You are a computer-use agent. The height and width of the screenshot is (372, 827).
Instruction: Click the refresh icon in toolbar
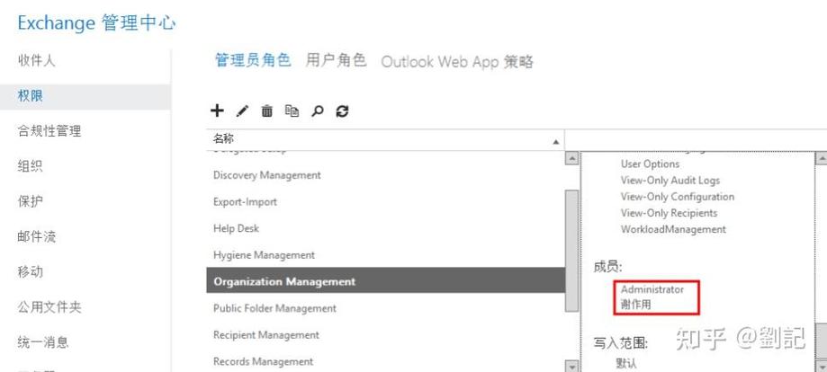coord(342,111)
